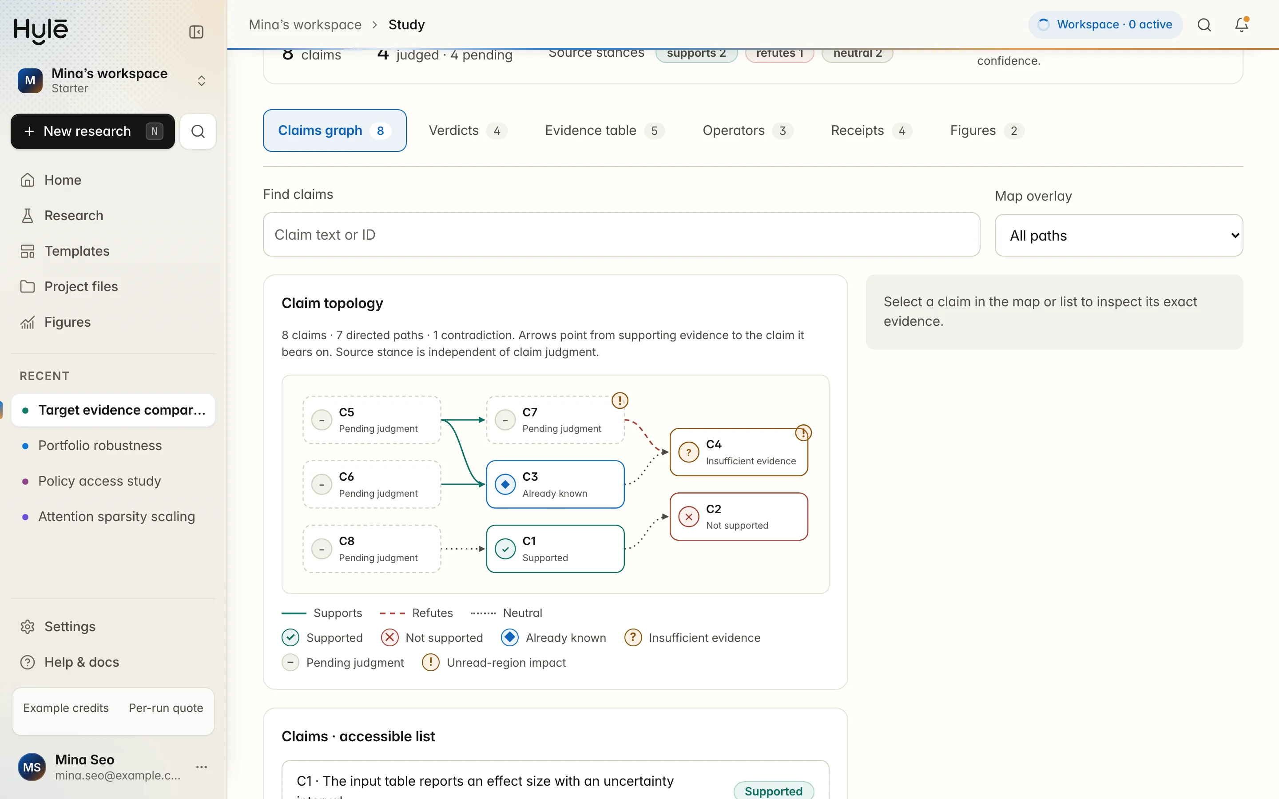The image size is (1279, 799).
Task: Click Workspace 0 active status pill
Action: (x=1105, y=25)
